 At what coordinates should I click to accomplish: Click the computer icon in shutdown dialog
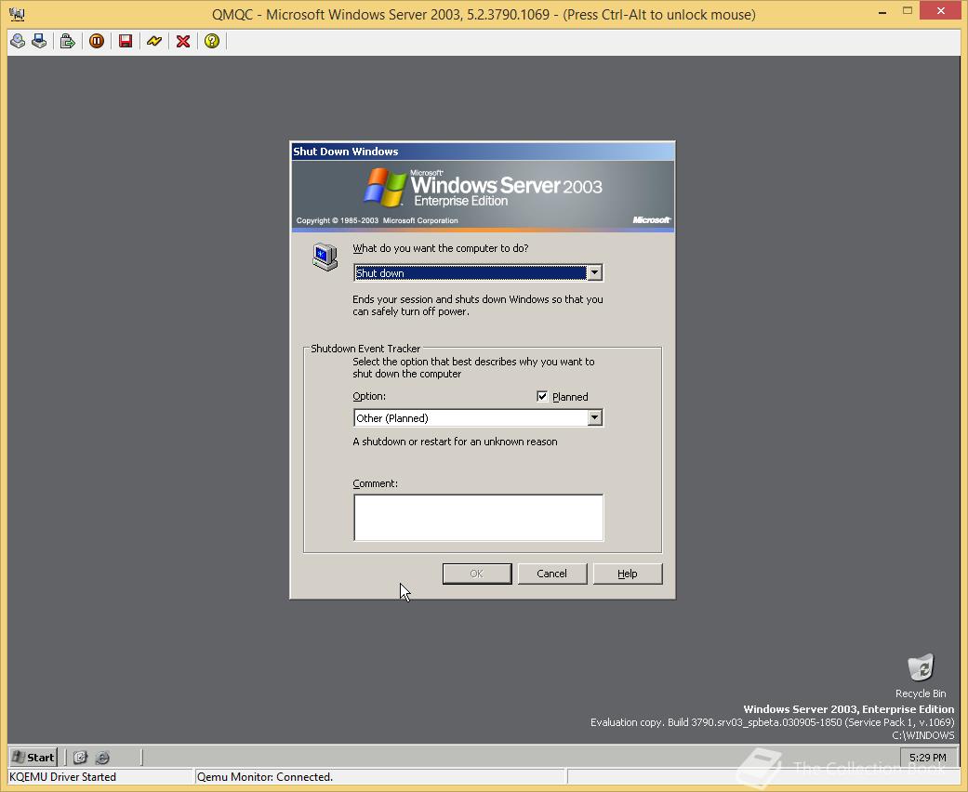coord(325,257)
